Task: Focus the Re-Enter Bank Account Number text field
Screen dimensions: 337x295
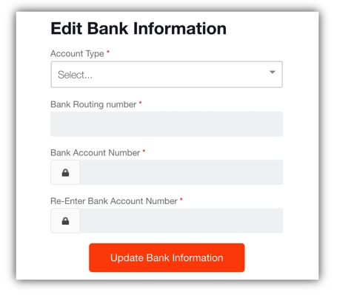Action: tap(181, 220)
